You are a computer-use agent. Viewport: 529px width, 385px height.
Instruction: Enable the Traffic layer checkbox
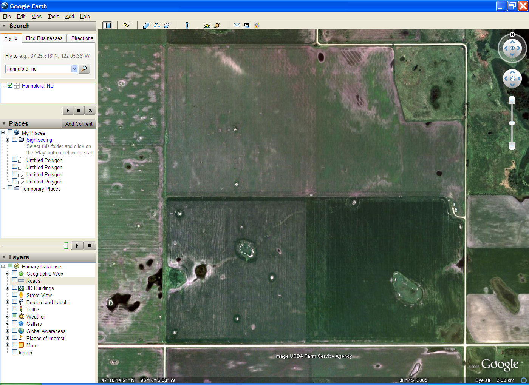point(14,309)
